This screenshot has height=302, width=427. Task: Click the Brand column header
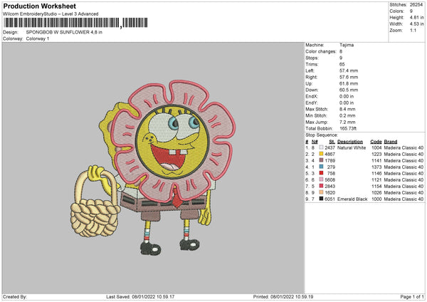(x=391, y=142)
